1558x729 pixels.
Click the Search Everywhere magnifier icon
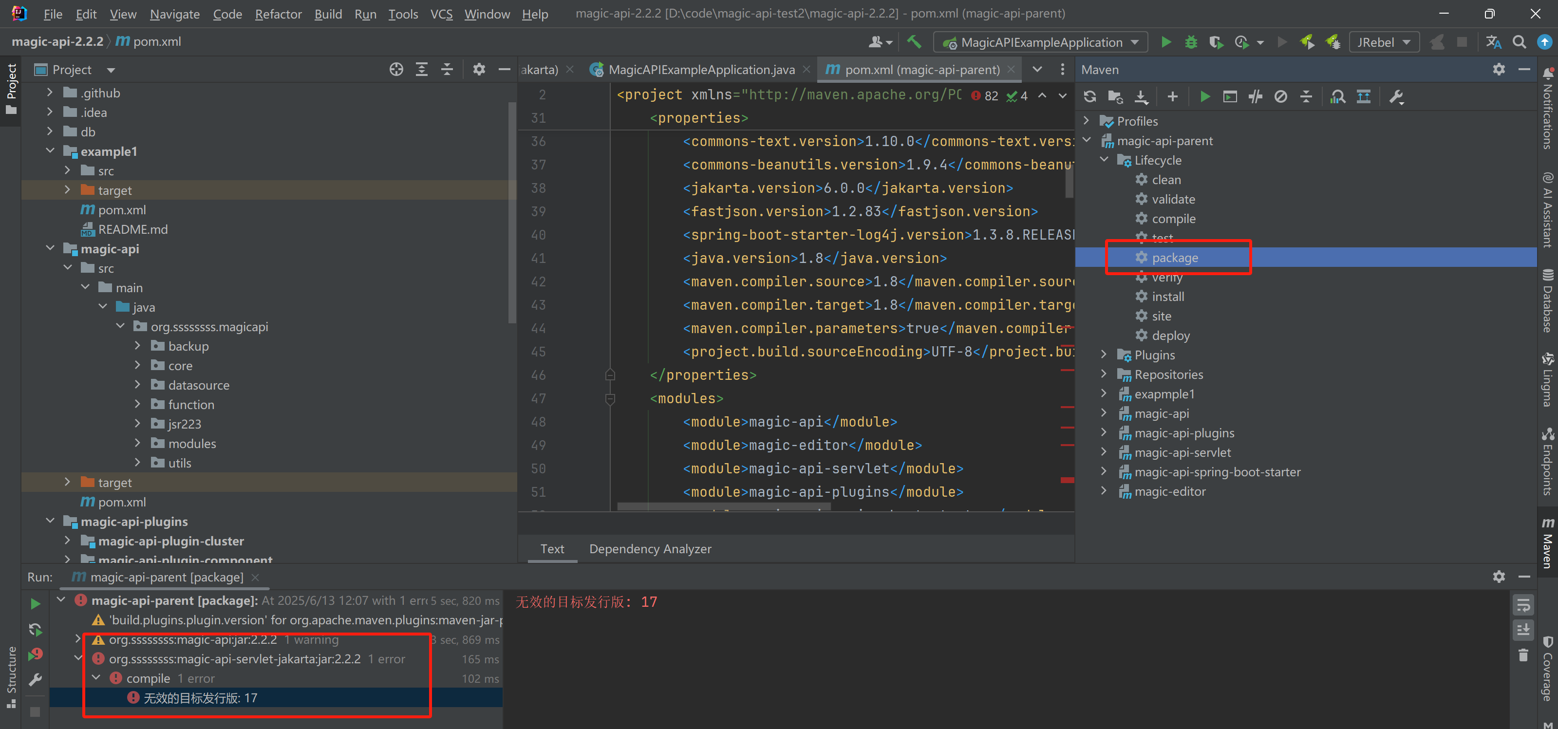tap(1519, 42)
